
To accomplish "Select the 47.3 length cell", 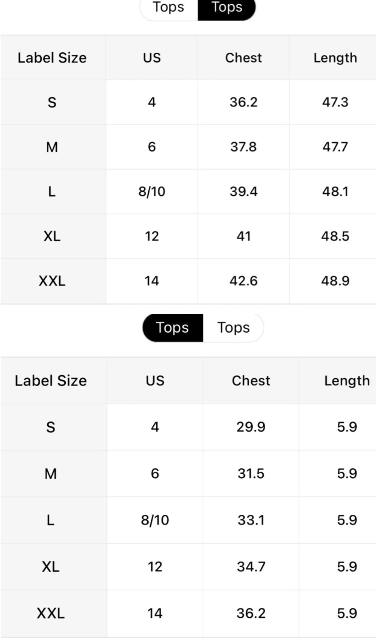I will (335, 102).
